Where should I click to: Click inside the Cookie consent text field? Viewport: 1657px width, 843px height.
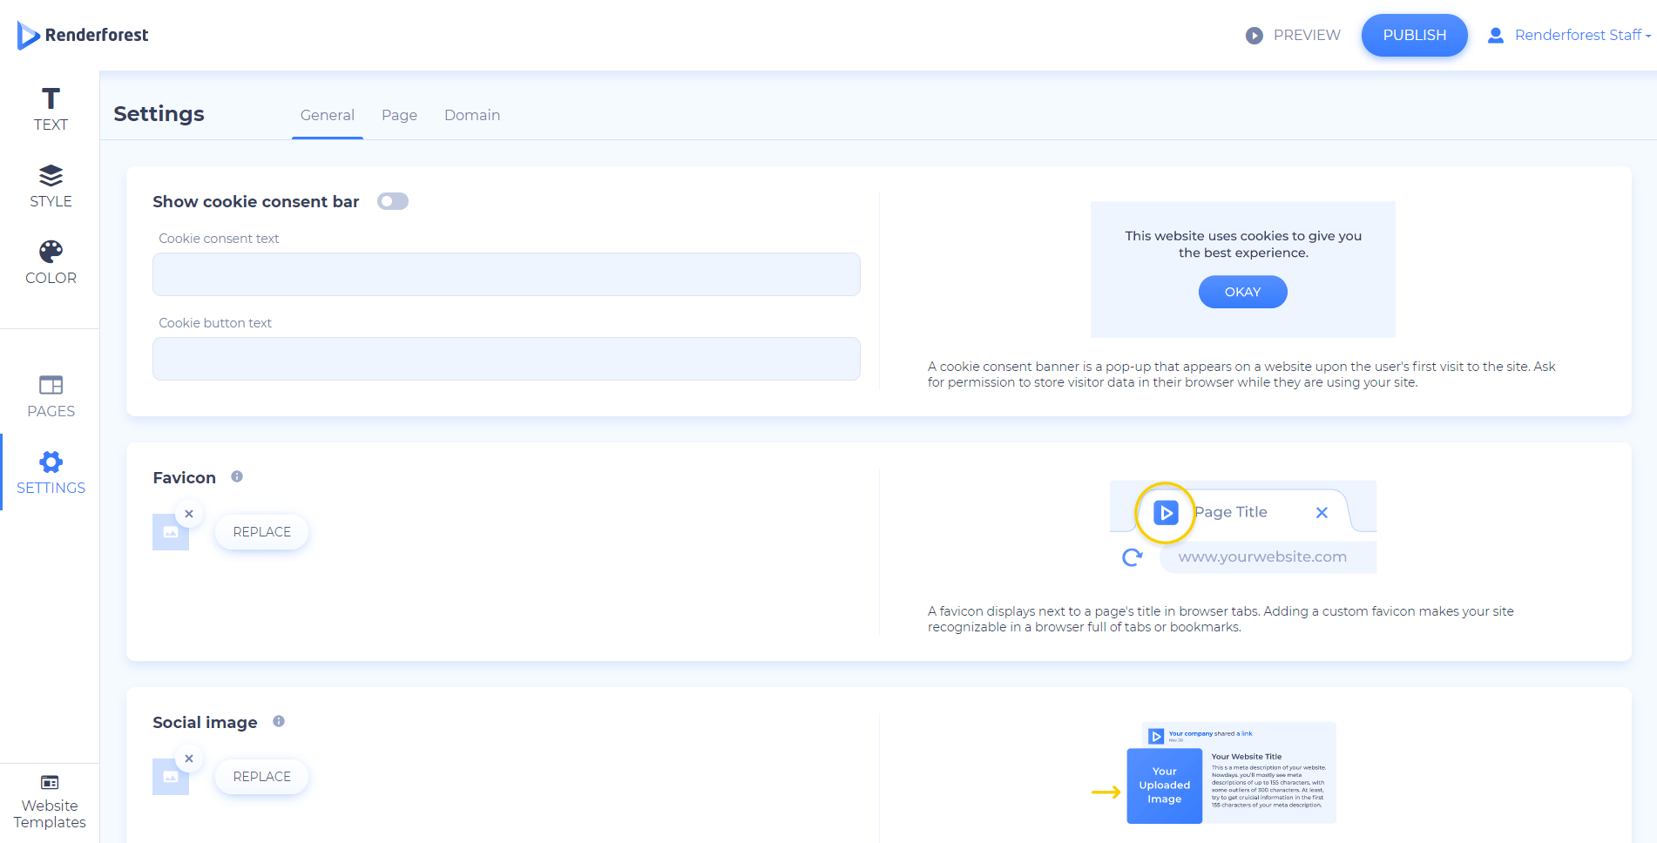click(505, 273)
